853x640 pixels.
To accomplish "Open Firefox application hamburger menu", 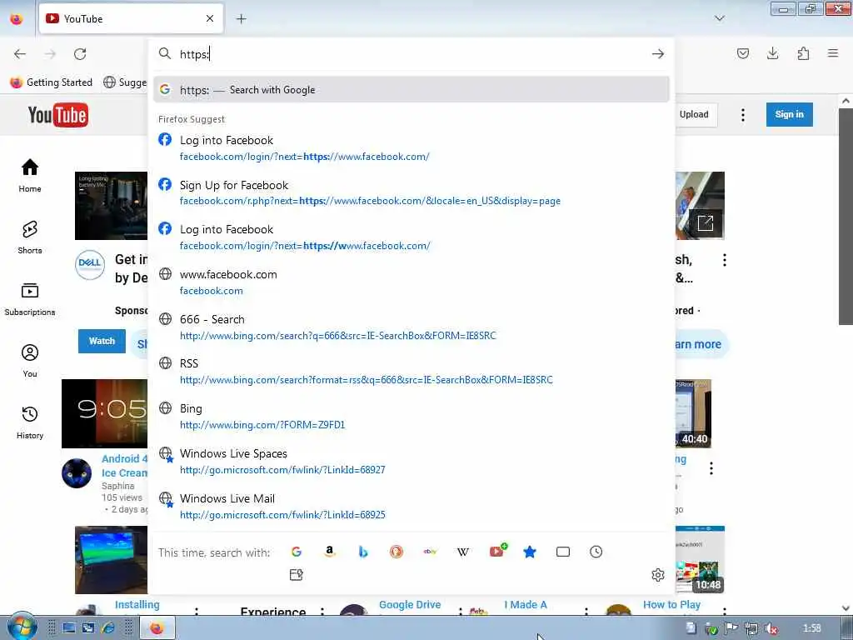I will pos(833,53).
